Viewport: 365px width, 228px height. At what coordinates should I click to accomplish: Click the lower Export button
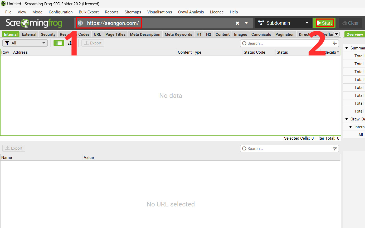pos(14,148)
